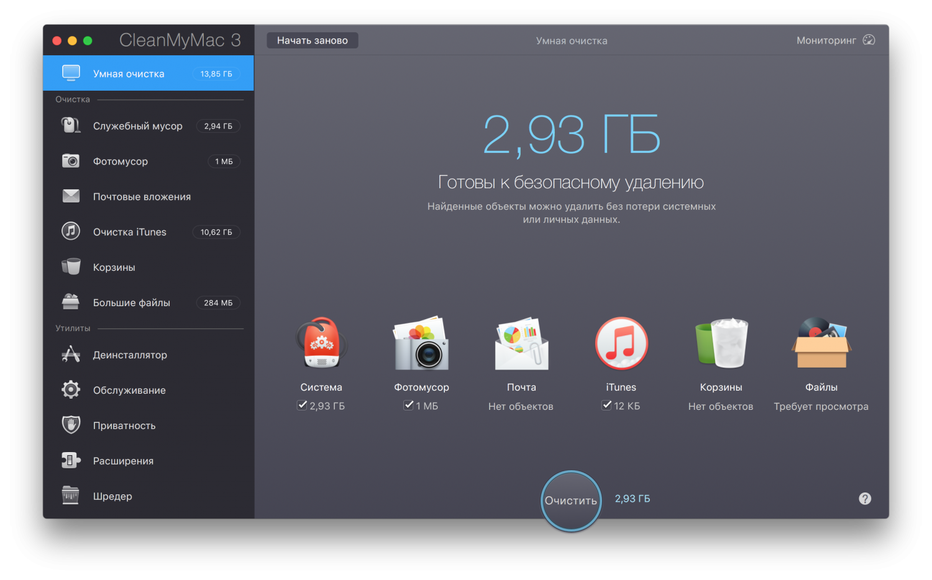
Task: Click the Фотомусор 1 МБ sidebar badge
Action: [224, 161]
